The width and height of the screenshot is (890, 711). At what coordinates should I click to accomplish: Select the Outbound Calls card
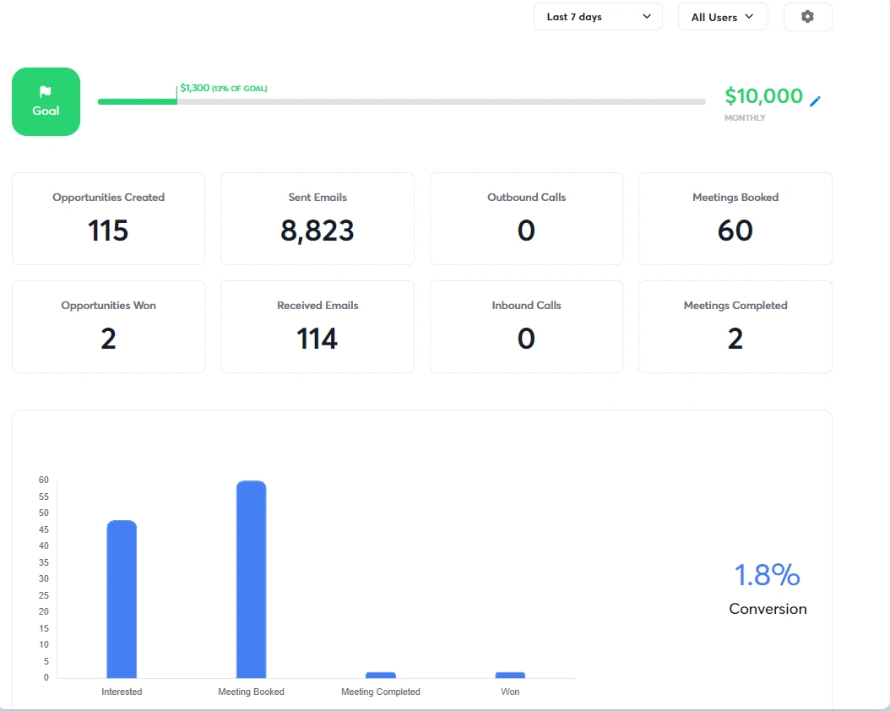tap(526, 219)
